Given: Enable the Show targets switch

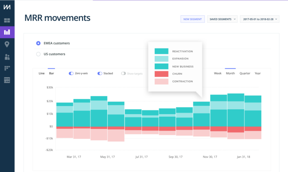Looking at the screenshot, I should tap(123, 74).
